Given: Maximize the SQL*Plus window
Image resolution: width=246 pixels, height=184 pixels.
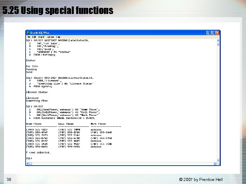Looking at the screenshot, I should point(213,33).
